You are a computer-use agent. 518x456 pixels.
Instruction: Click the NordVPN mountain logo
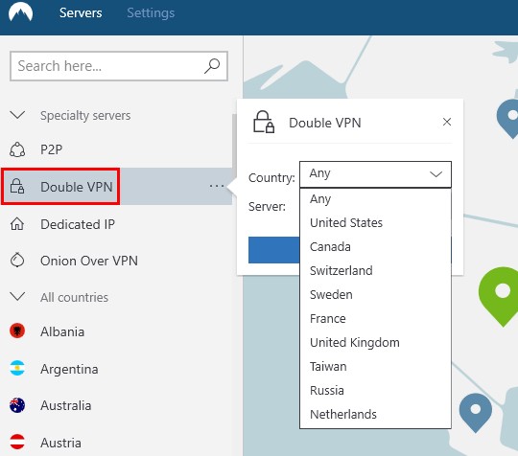click(20, 12)
